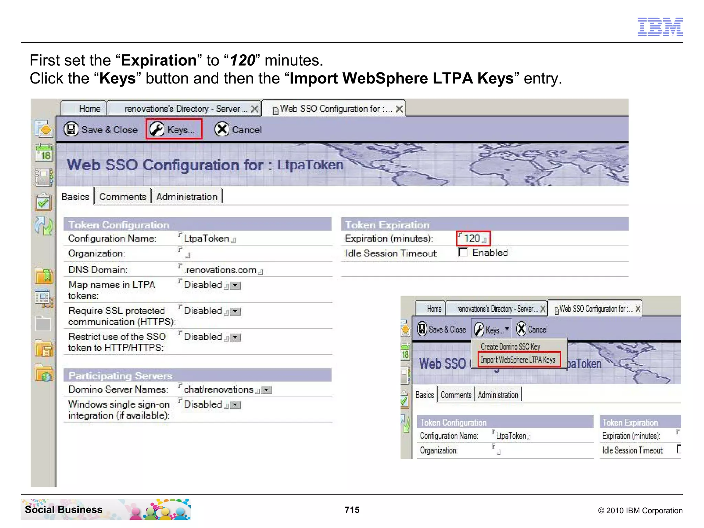This screenshot has height=528, width=704.
Task: Select Comments tab in inset window
Action: click(x=456, y=395)
